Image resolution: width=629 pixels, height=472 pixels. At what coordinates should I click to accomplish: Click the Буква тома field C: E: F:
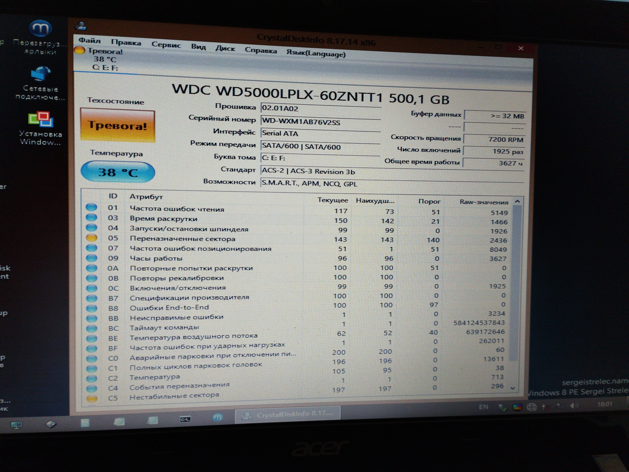pyautogui.click(x=320, y=158)
